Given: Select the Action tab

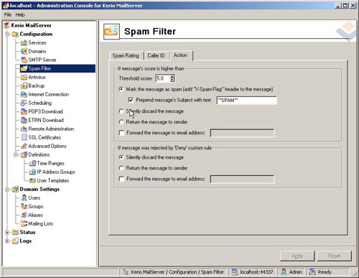Looking at the screenshot, I should 180,55.
